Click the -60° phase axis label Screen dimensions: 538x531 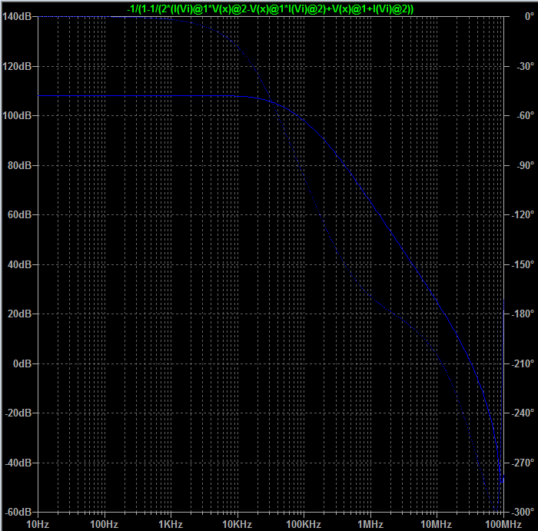526,115
